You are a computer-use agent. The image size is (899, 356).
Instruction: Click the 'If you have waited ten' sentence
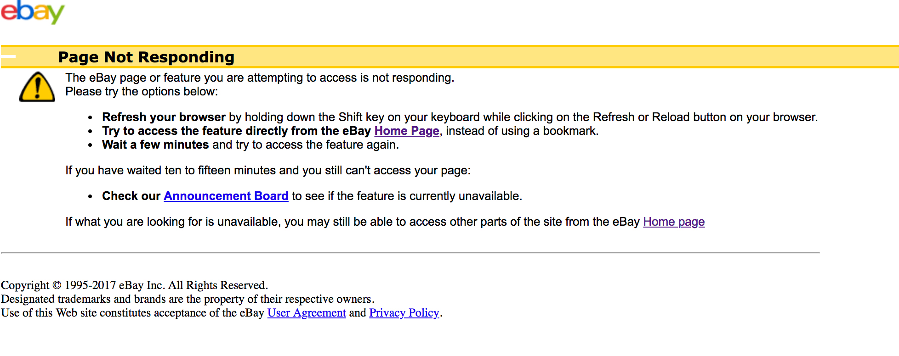(267, 170)
